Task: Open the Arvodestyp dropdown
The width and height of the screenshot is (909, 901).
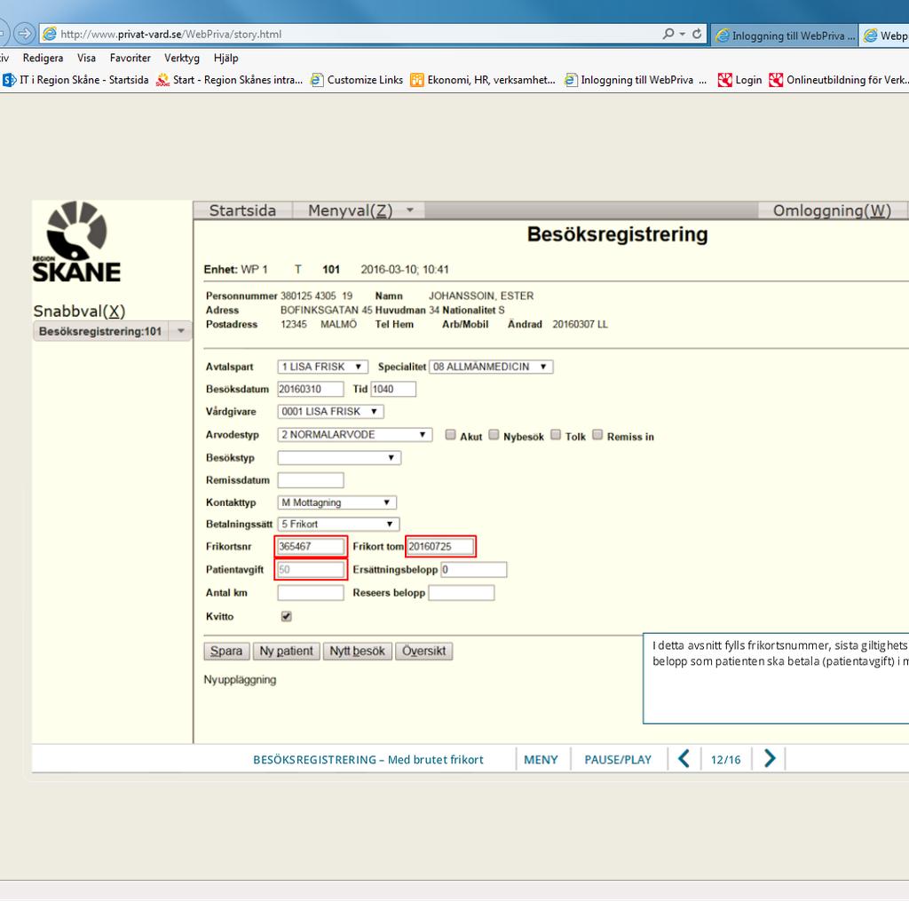Action: [355, 435]
